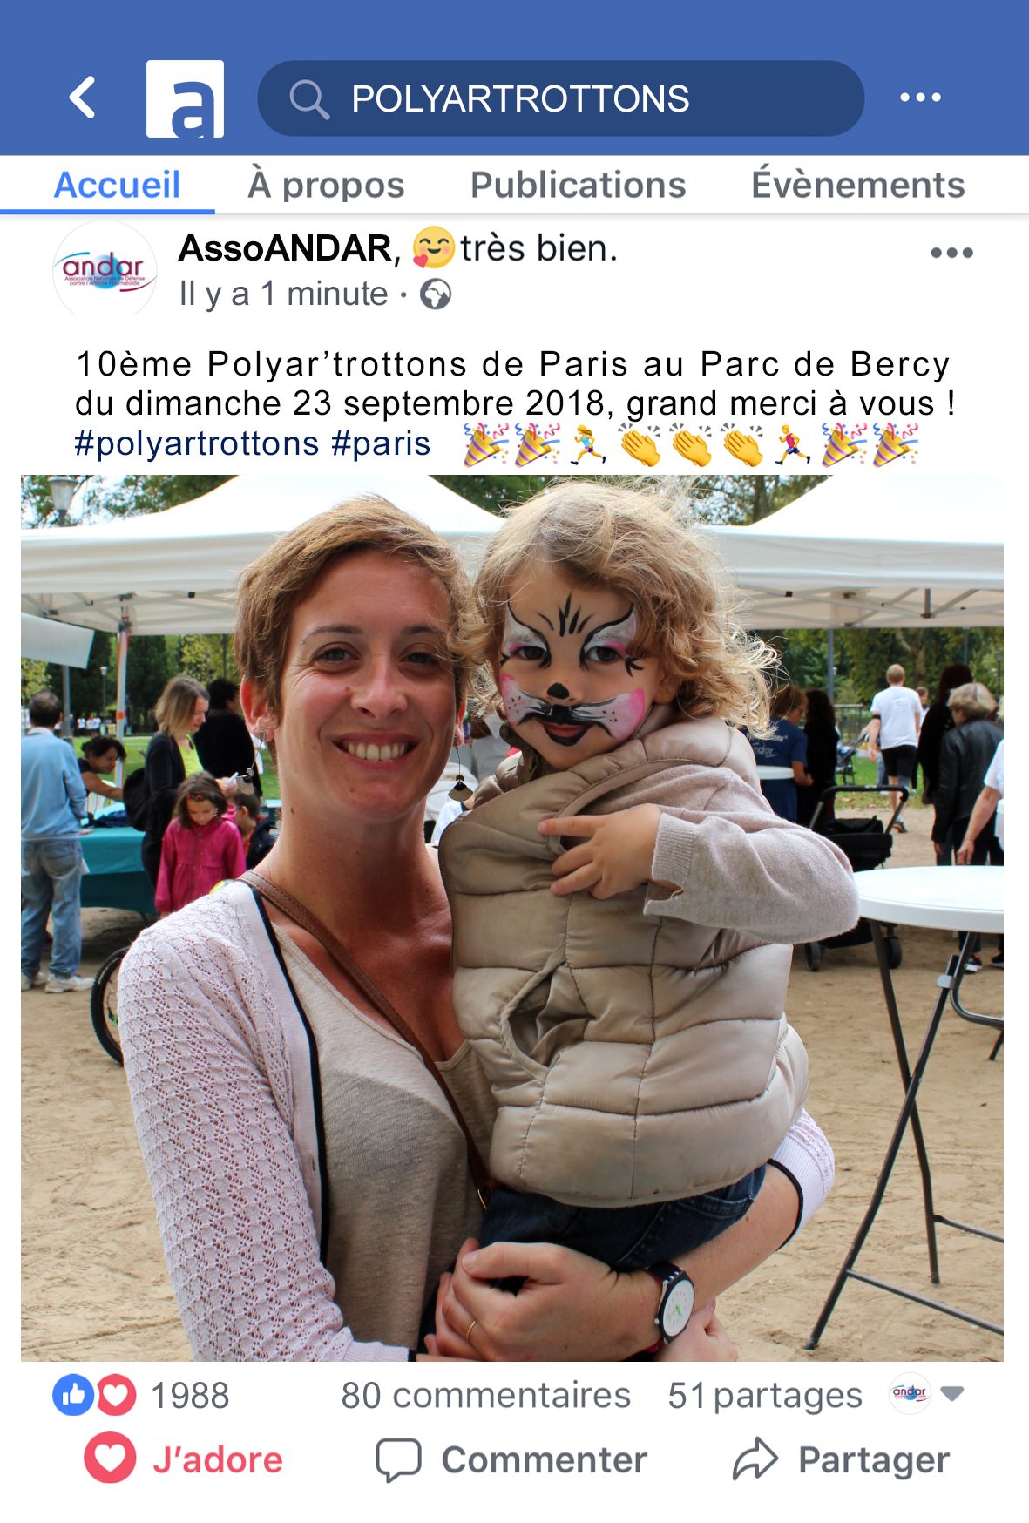Open the À propos tab
Image resolution: width=1029 pixels, height=1523 pixels.
click(326, 185)
